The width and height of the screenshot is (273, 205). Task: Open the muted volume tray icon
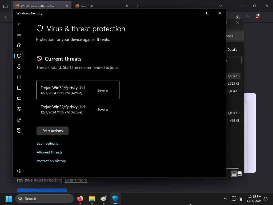pyautogui.click(x=240, y=199)
